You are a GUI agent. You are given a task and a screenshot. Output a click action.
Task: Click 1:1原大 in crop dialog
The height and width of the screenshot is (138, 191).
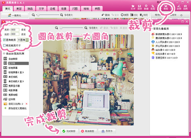[x=93, y=28]
